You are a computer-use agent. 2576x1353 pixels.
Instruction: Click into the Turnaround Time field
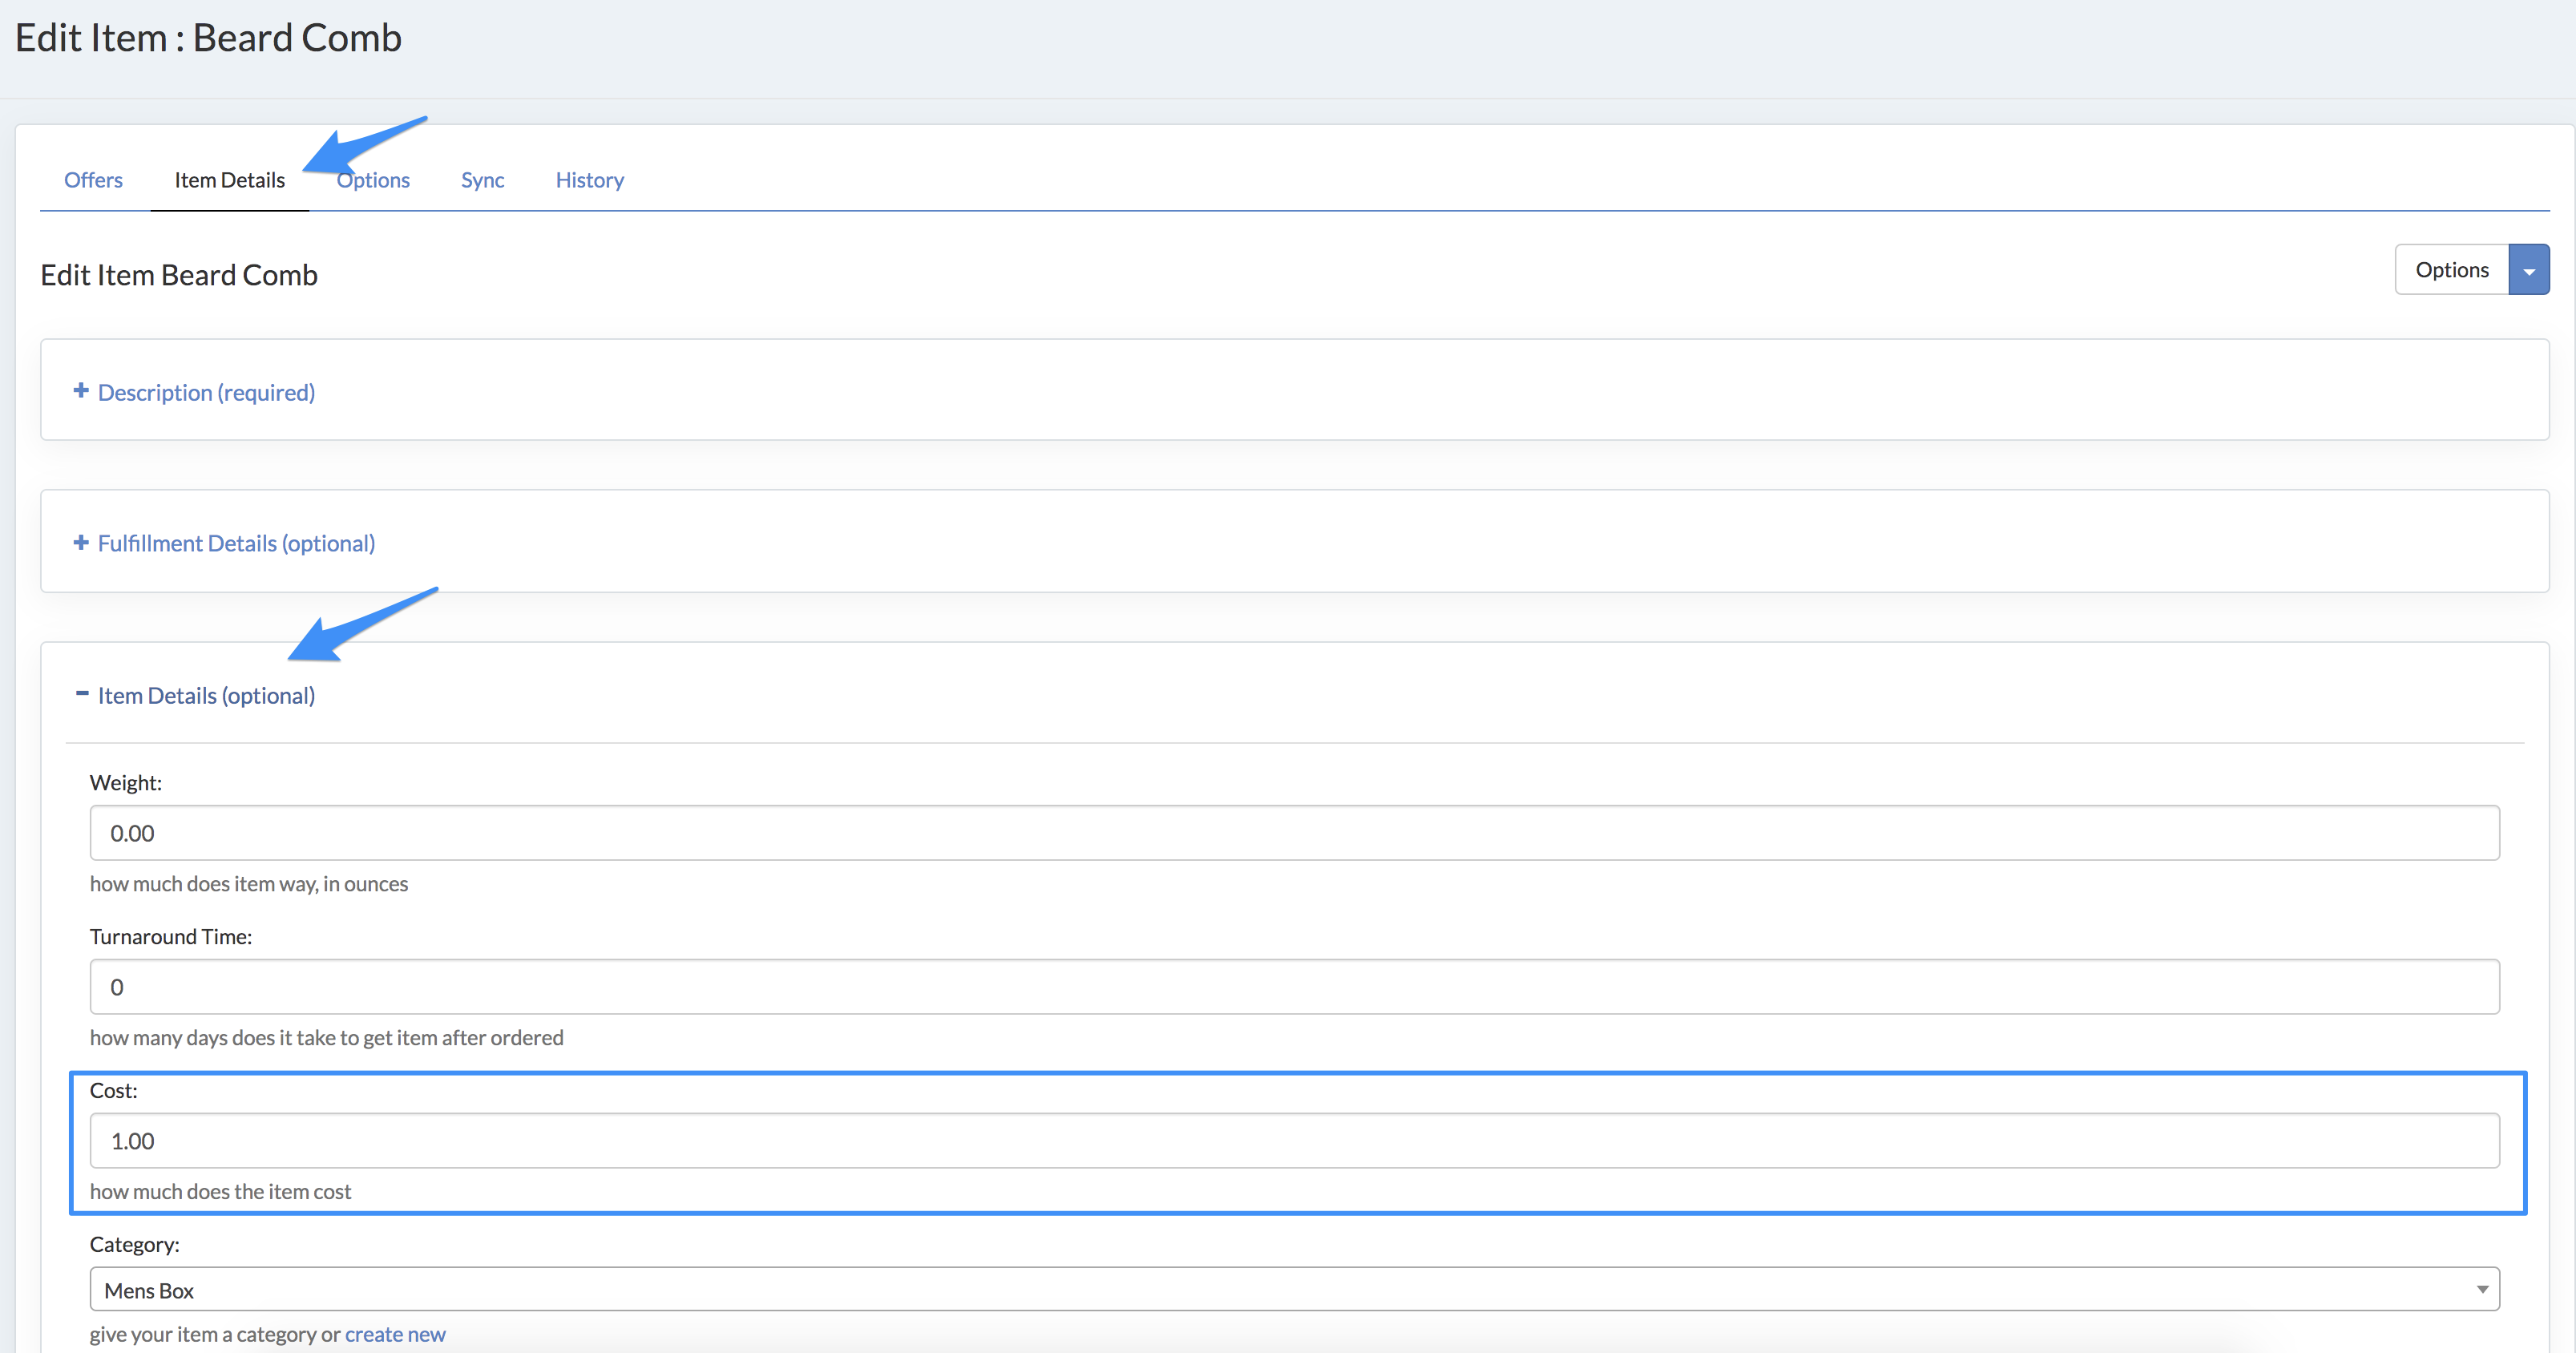(1294, 987)
